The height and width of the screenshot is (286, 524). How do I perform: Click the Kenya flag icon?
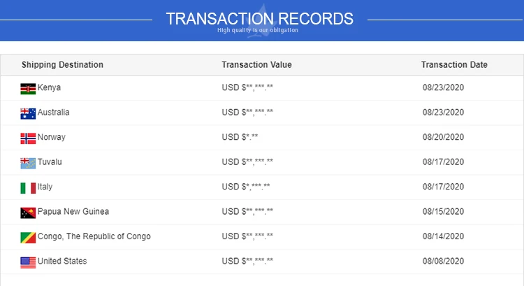(x=28, y=88)
